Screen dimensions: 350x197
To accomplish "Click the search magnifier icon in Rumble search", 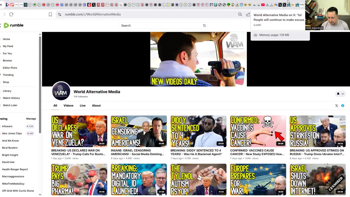I will pyautogui.click(x=204, y=25).
